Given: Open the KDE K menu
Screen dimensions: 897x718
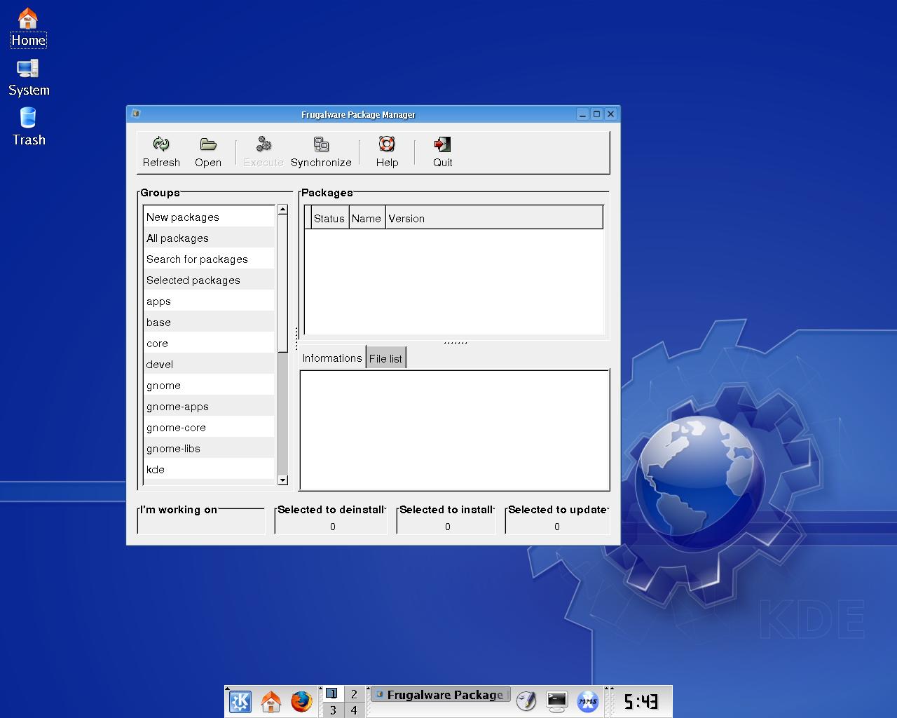Looking at the screenshot, I should click(x=240, y=701).
